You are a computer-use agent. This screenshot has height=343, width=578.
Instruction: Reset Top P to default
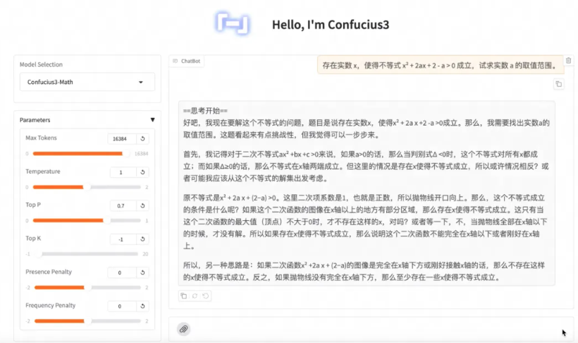click(x=142, y=205)
